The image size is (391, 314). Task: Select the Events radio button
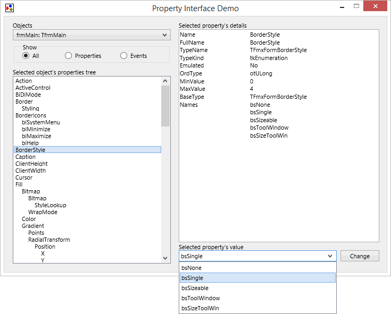tap(124, 56)
